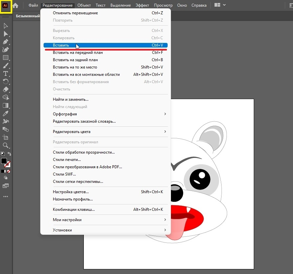
Task: Select the Type tool
Action: click(x=5, y=73)
